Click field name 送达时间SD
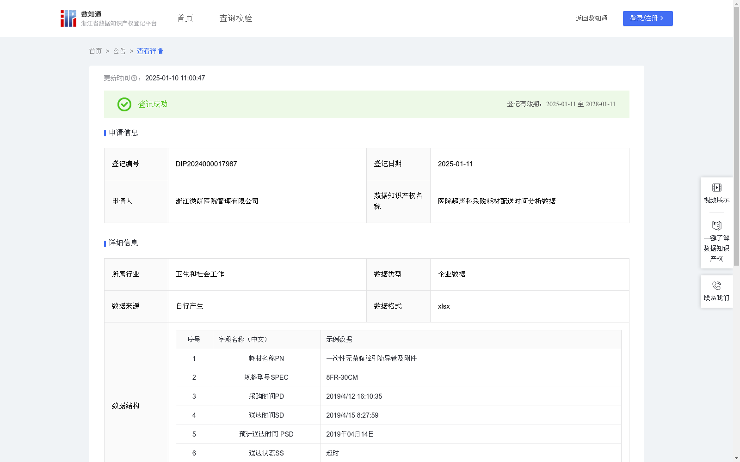The image size is (740, 462). [x=266, y=415]
